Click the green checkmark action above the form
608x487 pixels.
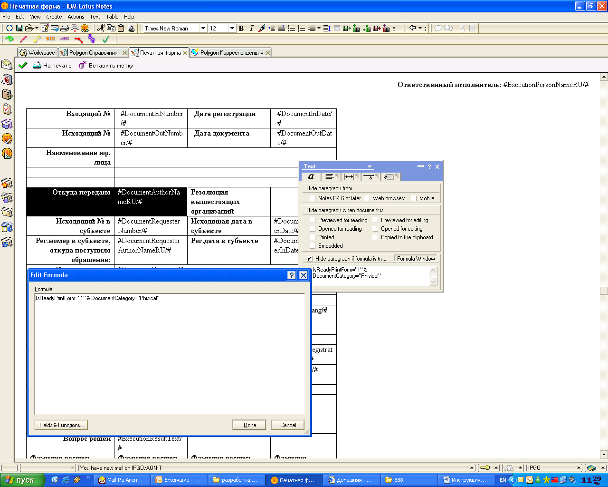coord(23,65)
